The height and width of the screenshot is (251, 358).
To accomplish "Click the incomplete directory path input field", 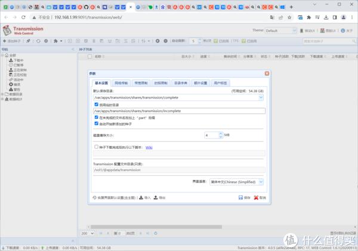I will [x=179, y=111].
